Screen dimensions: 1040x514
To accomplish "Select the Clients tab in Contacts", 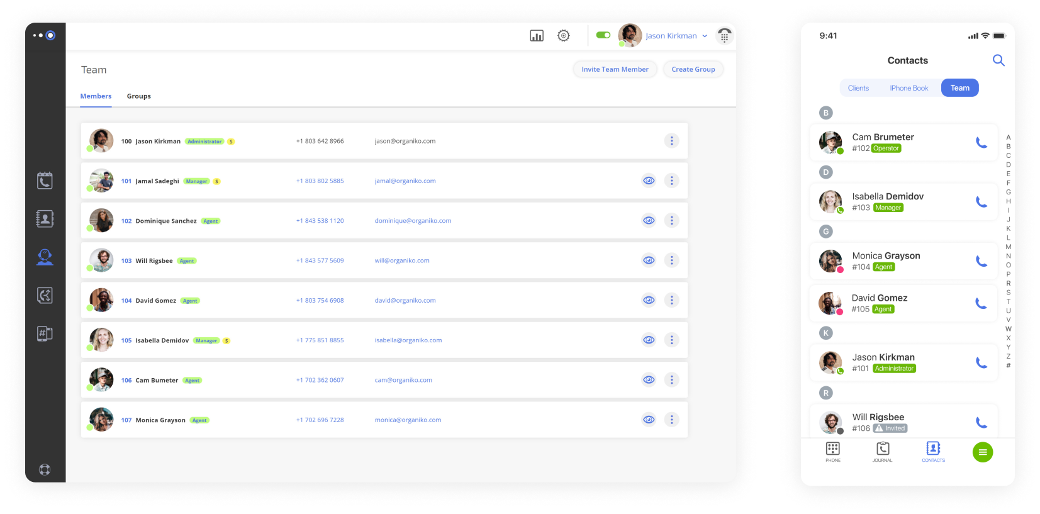I will click(858, 88).
